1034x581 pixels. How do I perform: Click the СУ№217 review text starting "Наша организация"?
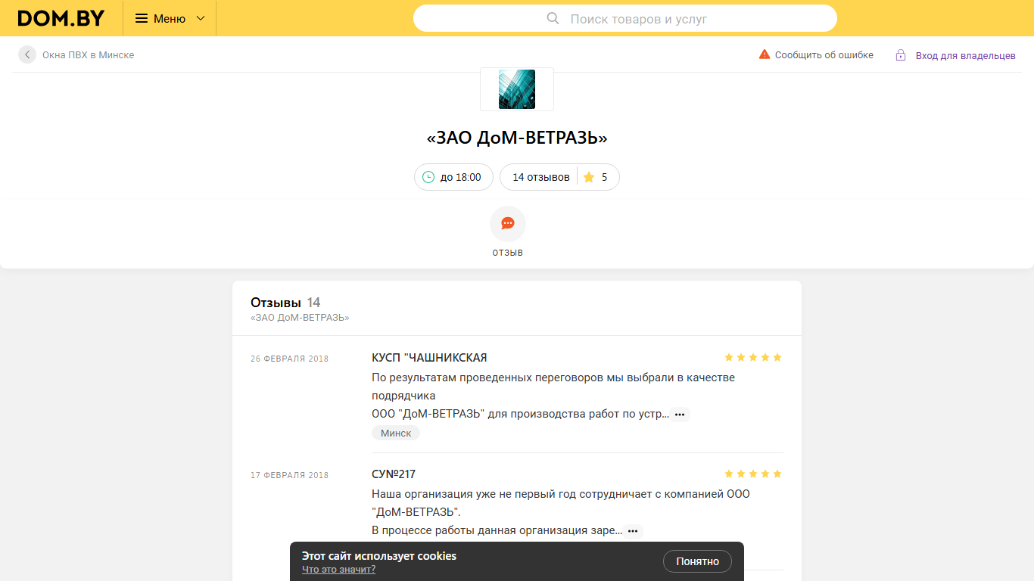(x=561, y=512)
